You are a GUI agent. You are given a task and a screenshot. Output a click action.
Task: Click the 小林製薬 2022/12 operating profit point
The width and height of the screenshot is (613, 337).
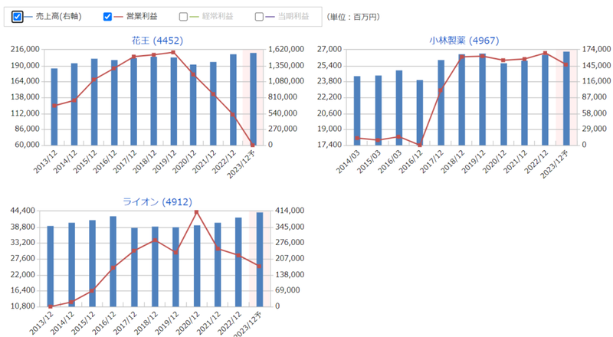coord(545,53)
